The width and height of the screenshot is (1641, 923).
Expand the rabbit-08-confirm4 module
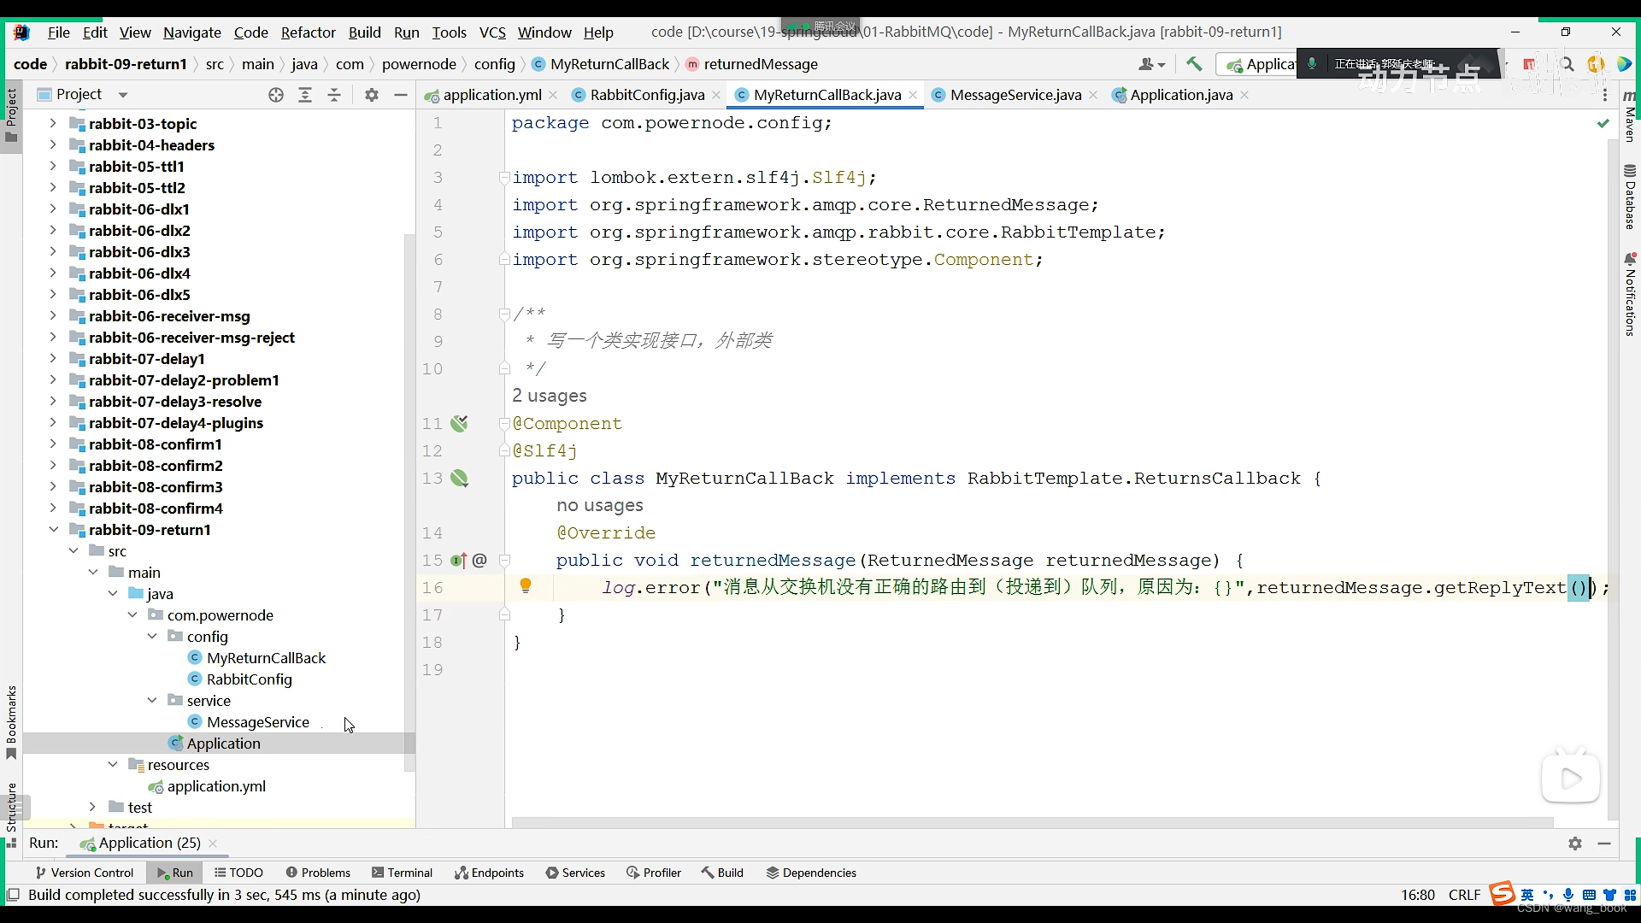click(x=53, y=509)
